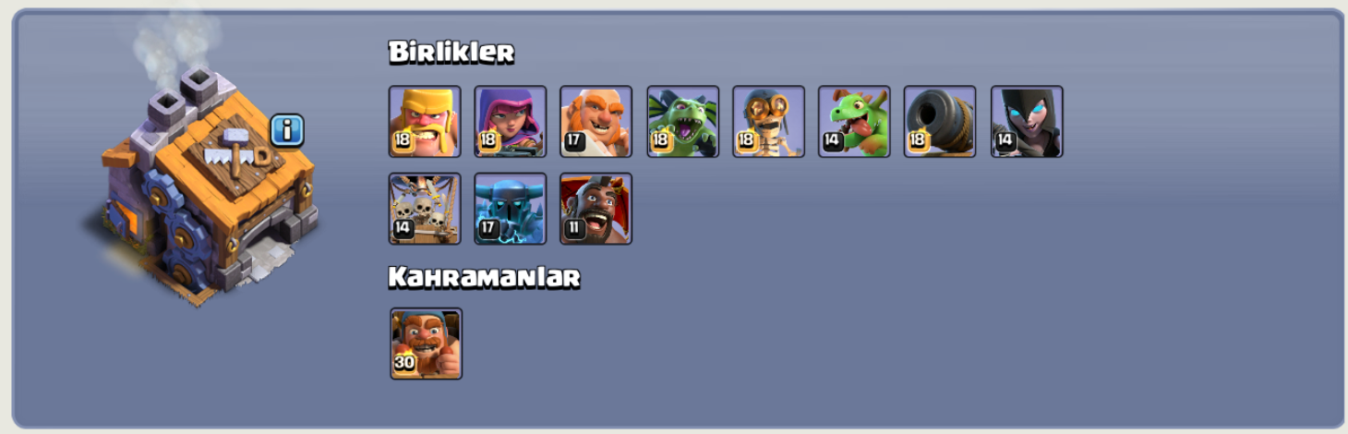Tap the Drop Ship skeleton balloon icon
The height and width of the screenshot is (434, 1348).
(425, 209)
